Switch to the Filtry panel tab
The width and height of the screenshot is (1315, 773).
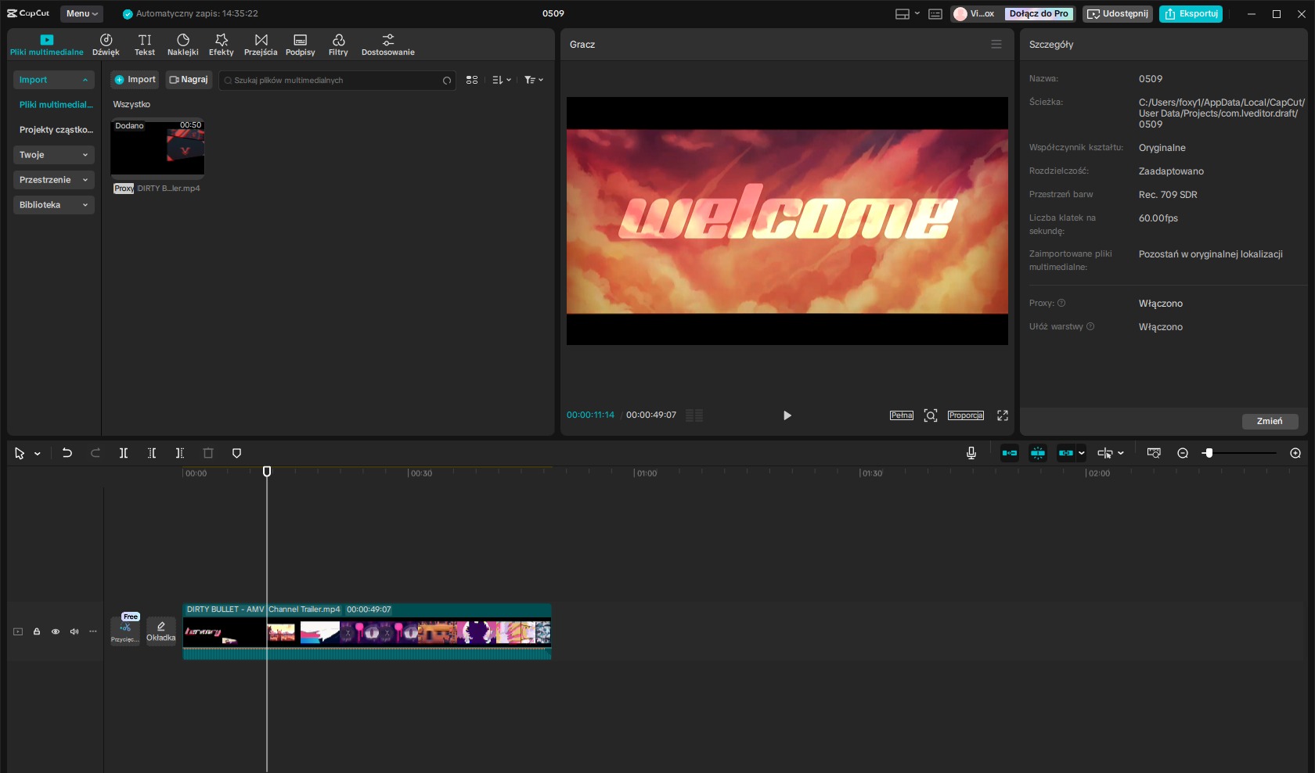click(x=338, y=44)
